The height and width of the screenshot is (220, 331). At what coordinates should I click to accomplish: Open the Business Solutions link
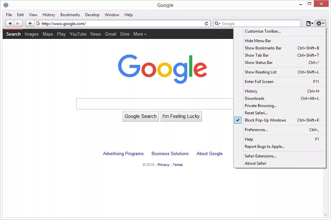pyautogui.click(x=170, y=154)
